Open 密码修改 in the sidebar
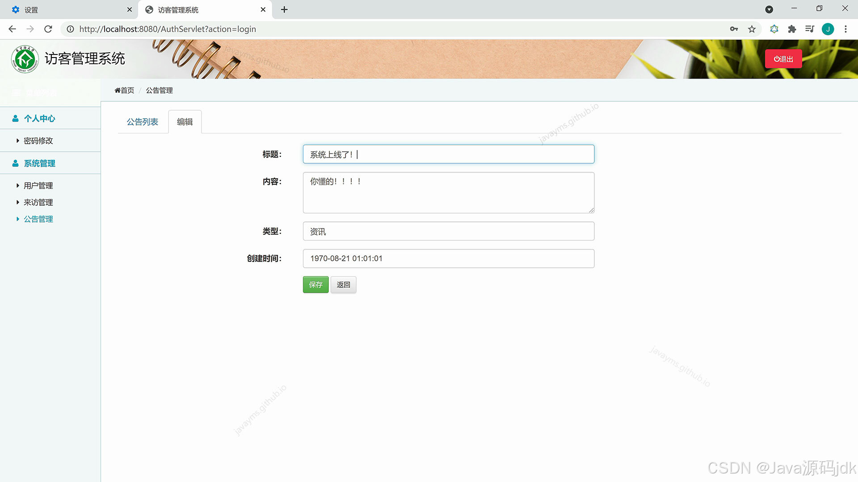 (x=38, y=141)
